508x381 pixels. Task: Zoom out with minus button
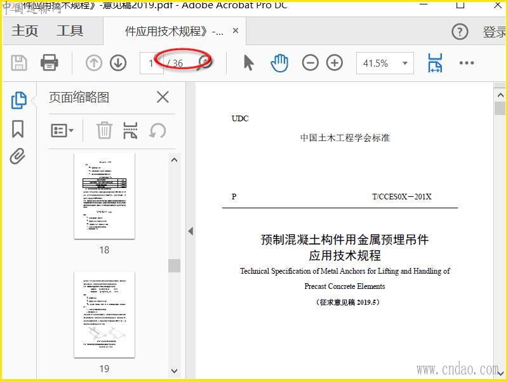pyautogui.click(x=310, y=63)
